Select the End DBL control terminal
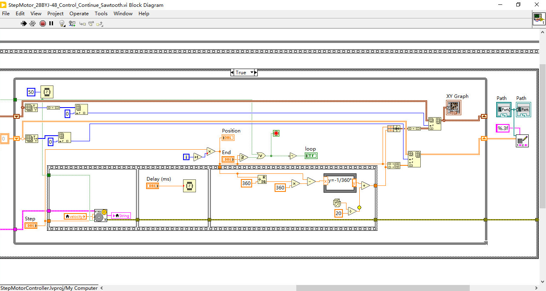546x291 pixels. pyautogui.click(x=228, y=159)
